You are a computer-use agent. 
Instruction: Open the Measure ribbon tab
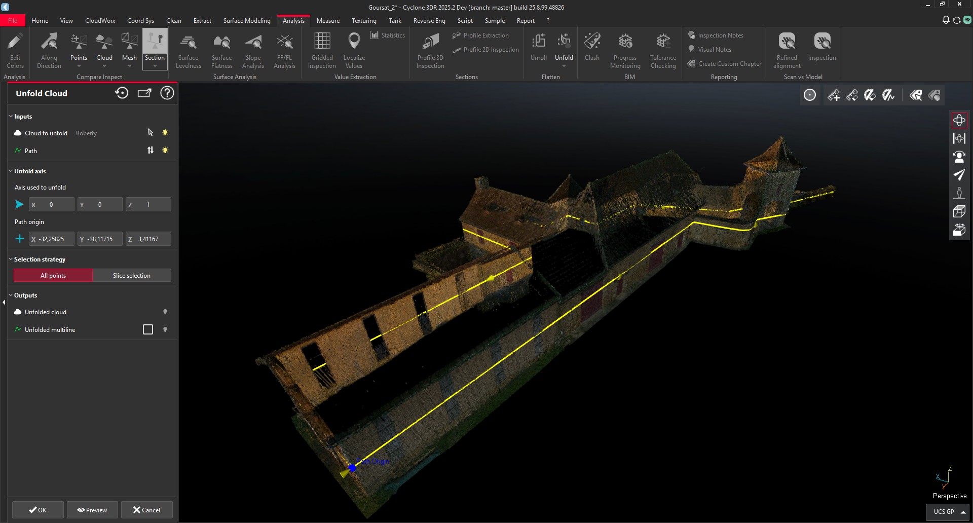(x=328, y=21)
